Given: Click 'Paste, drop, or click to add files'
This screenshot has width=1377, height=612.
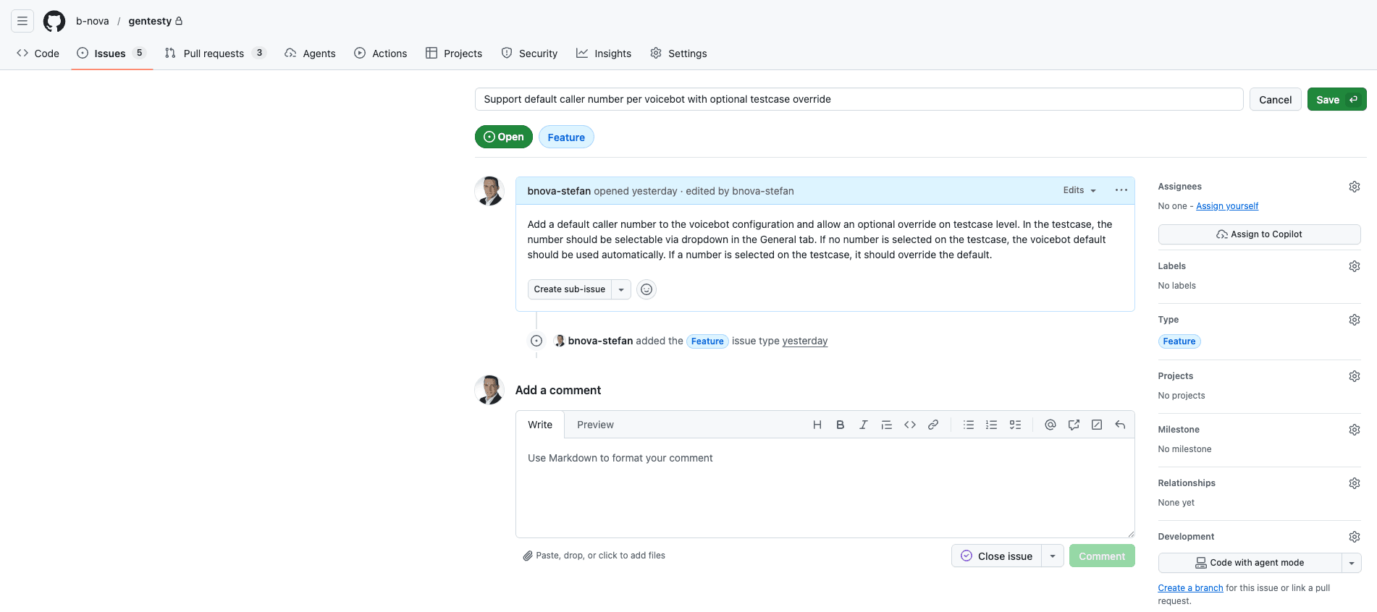Looking at the screenshot, I should click(600, 556).
